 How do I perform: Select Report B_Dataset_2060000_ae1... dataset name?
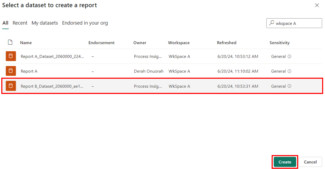pyautogui.click(x=52, y=86)
